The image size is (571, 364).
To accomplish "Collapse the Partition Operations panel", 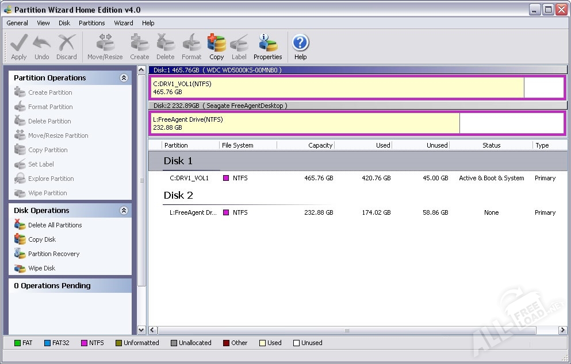I will click(124, 78).
